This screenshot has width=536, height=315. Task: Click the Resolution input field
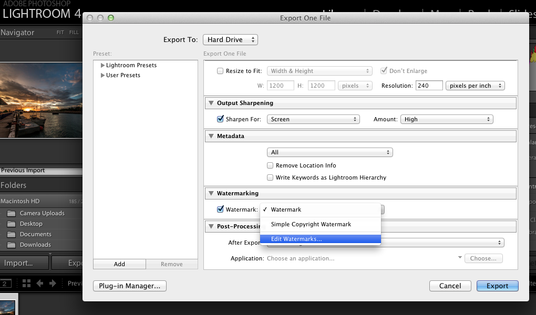click(x=428, y=86)
